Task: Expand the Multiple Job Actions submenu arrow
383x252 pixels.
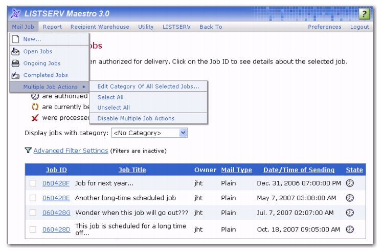Action: tap(84, 87)
